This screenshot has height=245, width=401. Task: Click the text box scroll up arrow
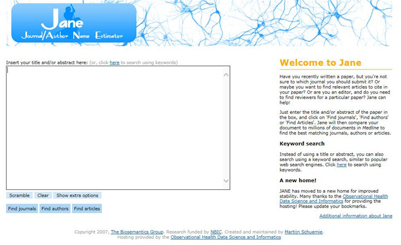click(x=226, y=74)
